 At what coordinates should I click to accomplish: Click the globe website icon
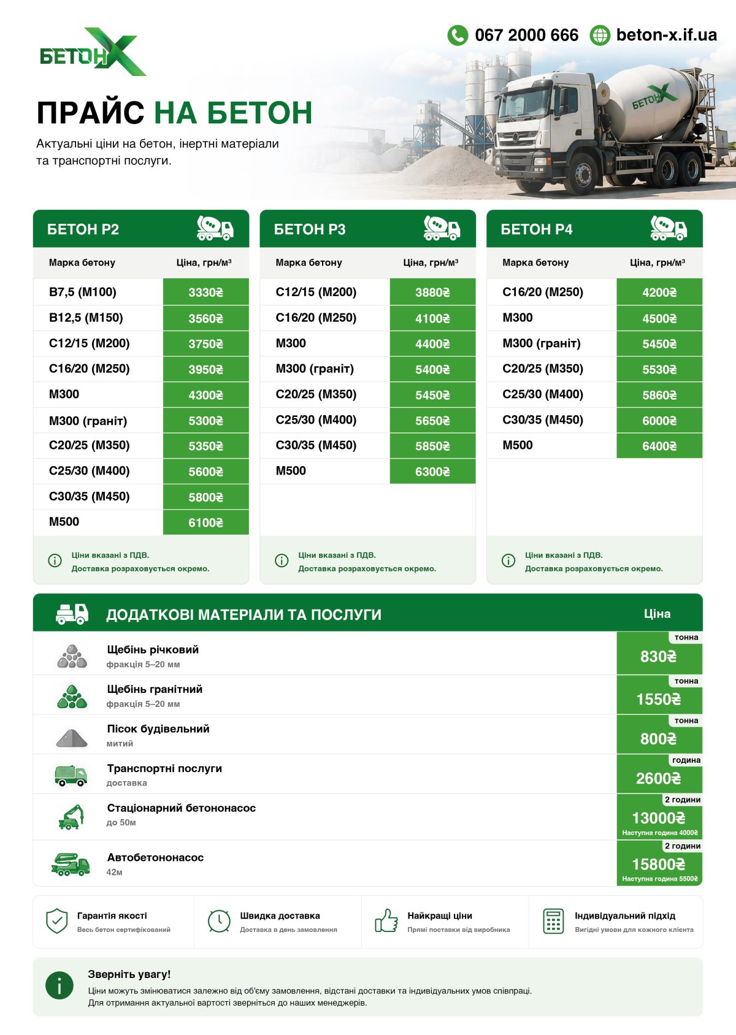coord(600,35)
